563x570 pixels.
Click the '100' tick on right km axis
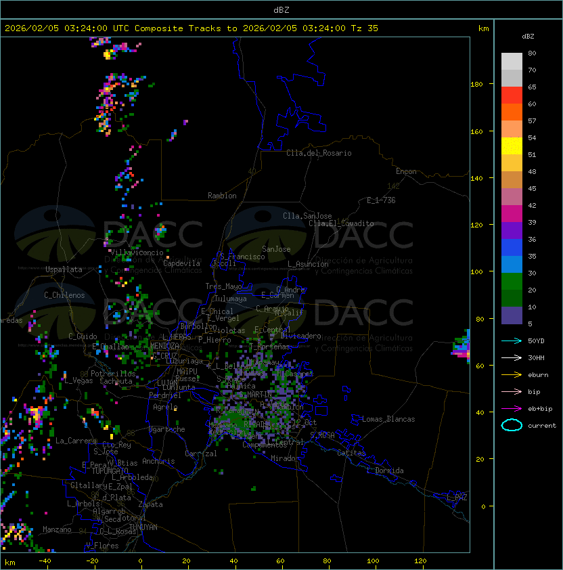coord(476,272)
